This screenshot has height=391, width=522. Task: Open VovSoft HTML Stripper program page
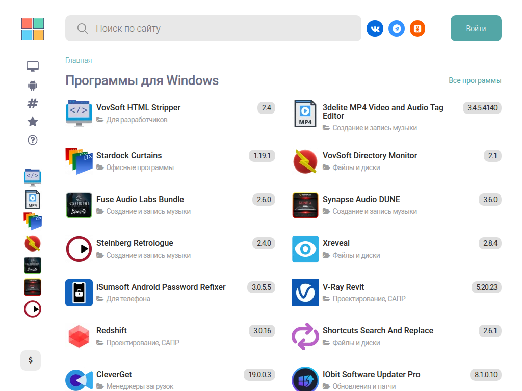point(138,108)
